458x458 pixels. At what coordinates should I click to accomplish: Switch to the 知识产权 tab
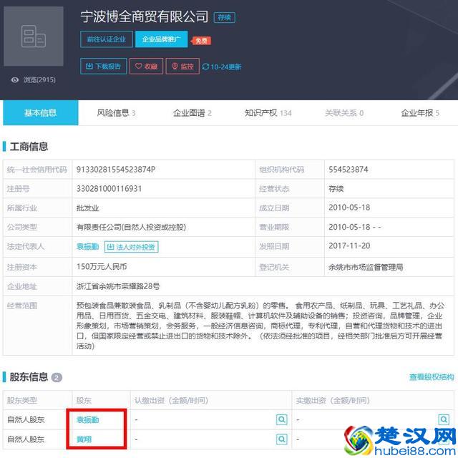click(268, 113)
